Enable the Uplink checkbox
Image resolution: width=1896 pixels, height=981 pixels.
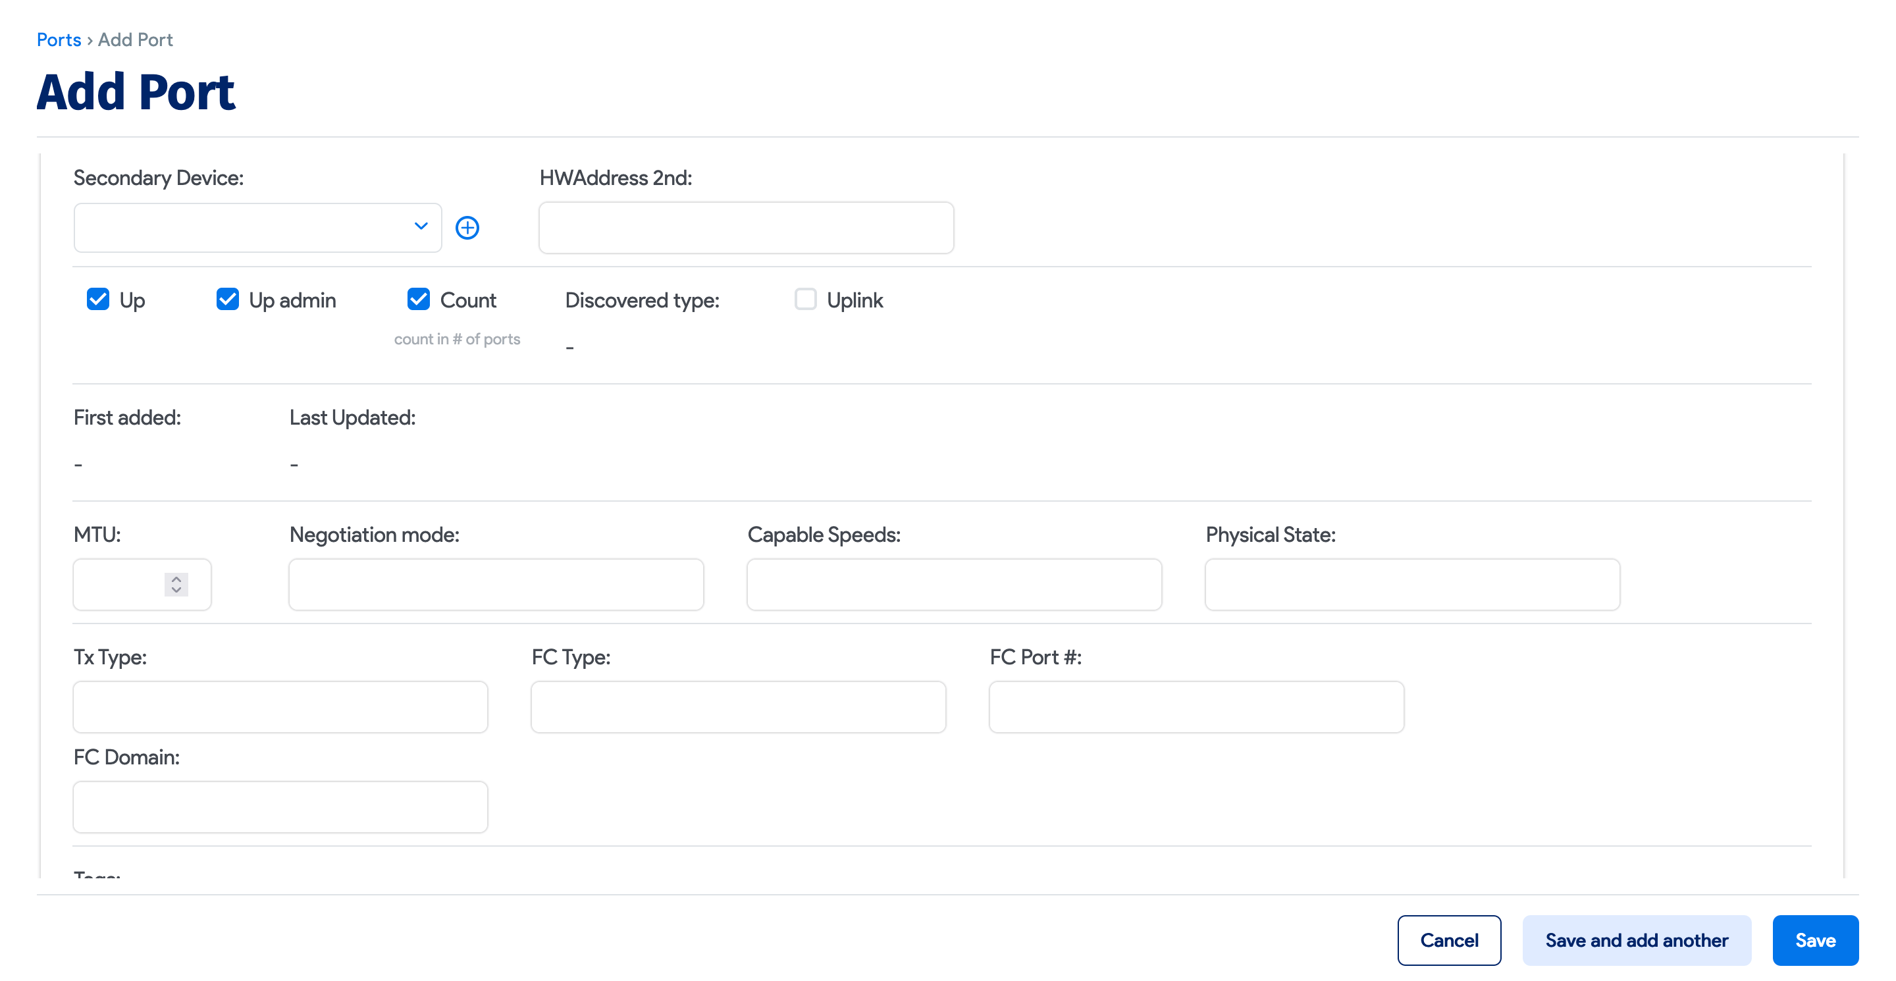[805, 300]
